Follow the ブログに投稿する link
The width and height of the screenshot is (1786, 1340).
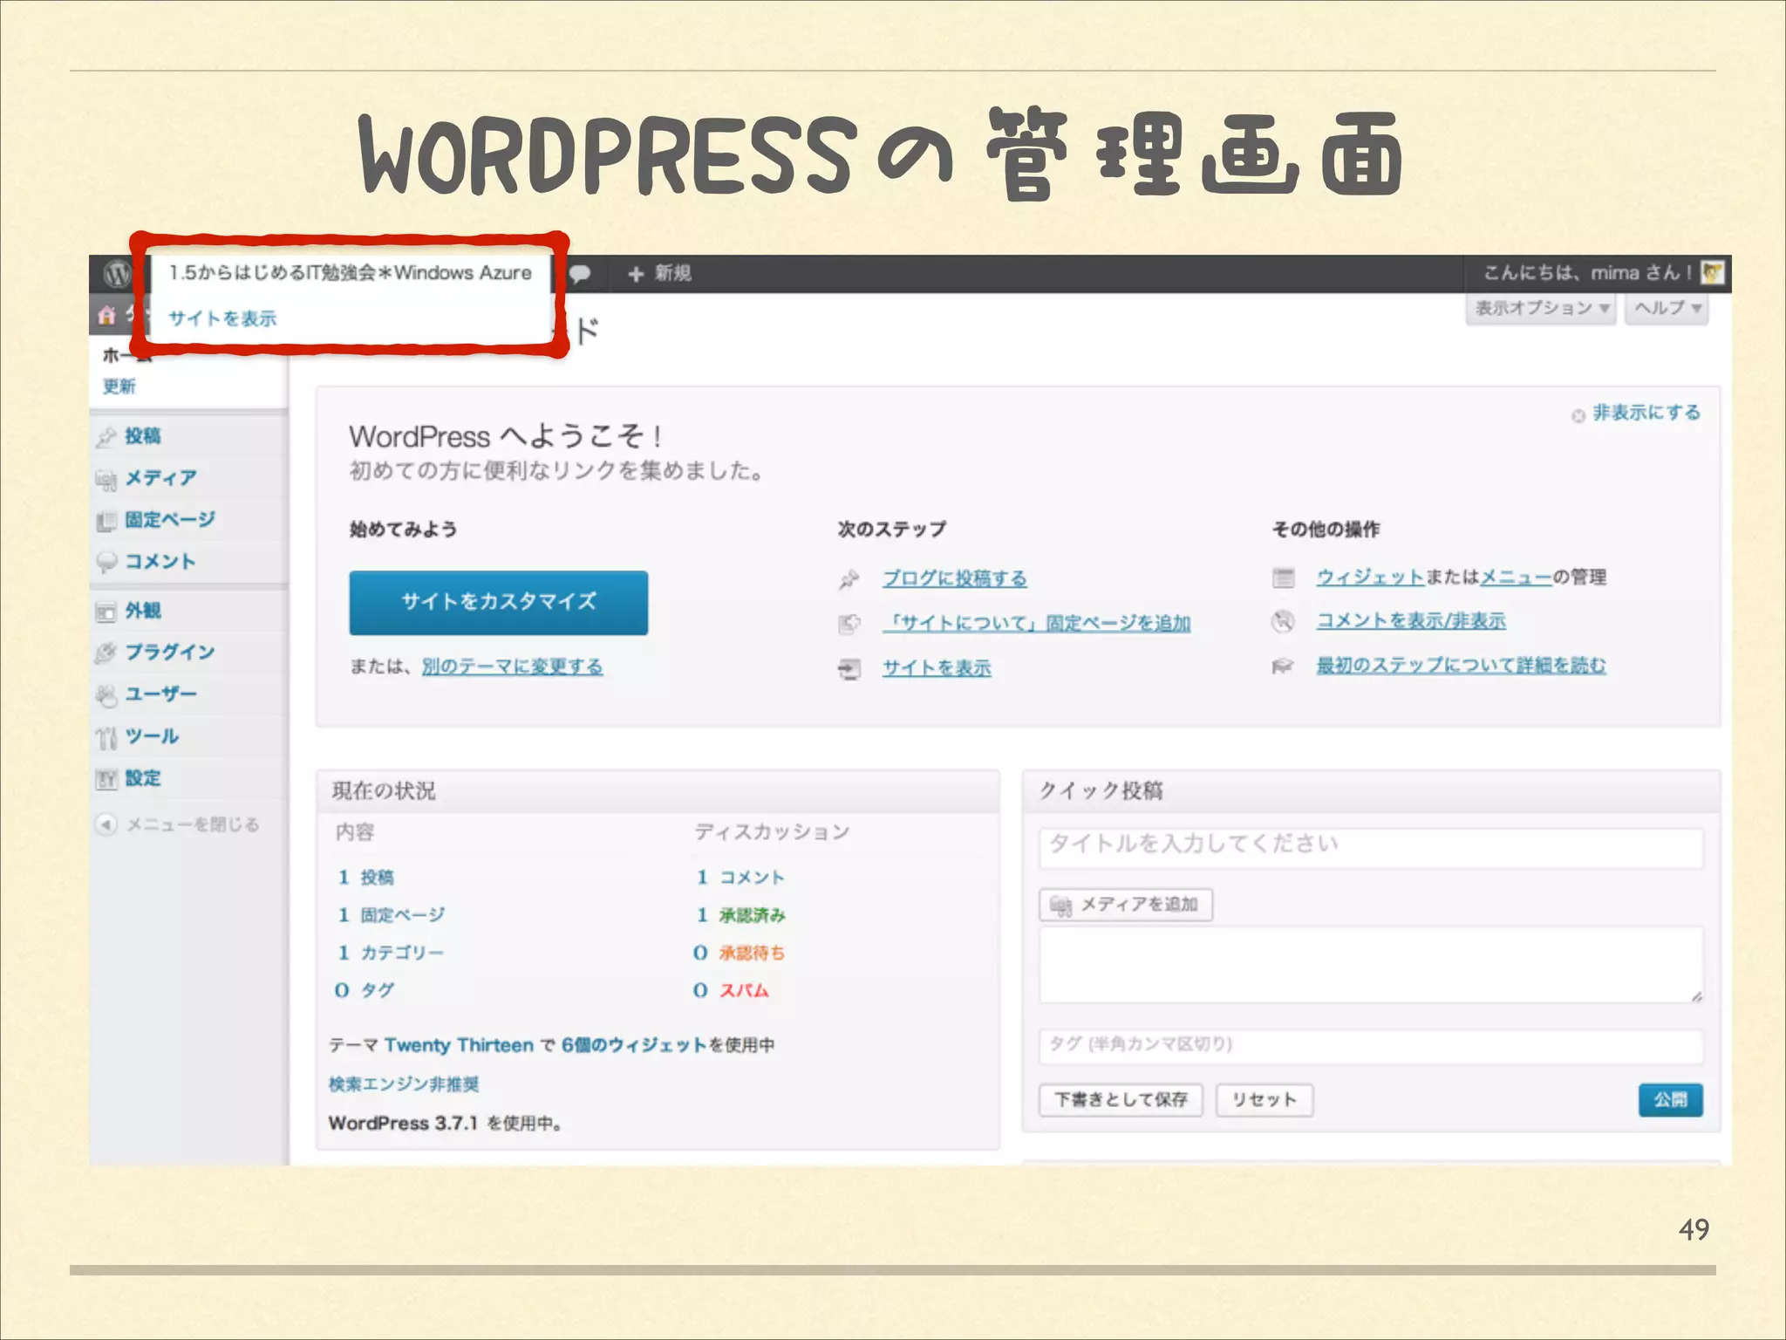[x=954, y=579]
